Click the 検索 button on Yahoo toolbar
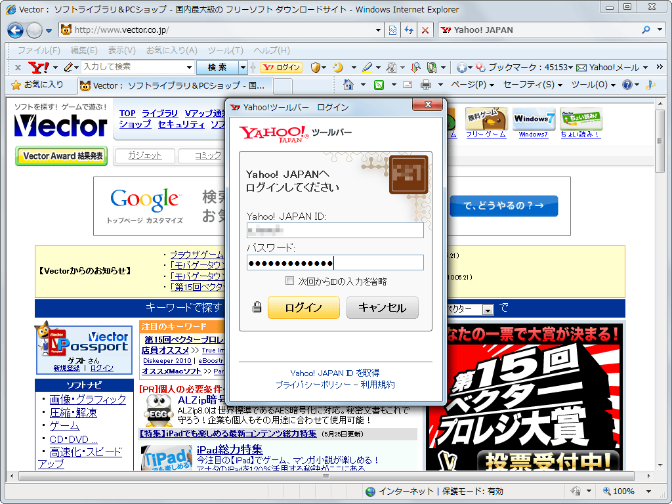The image size is (672, 504). click(217, 68)
